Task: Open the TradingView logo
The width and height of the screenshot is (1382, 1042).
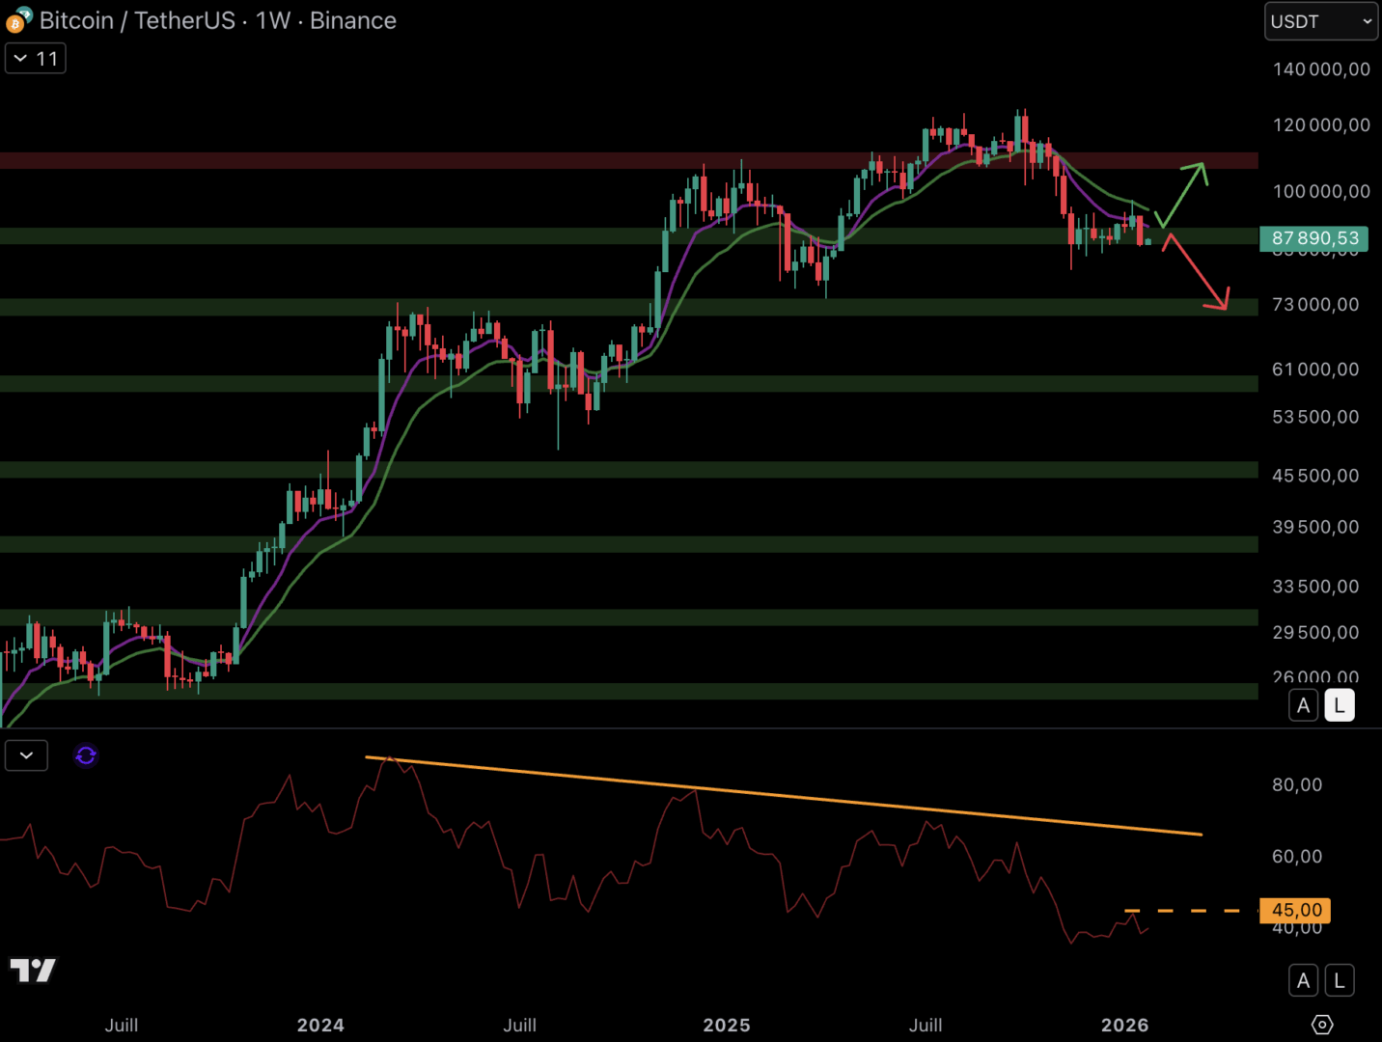Action: click(x=33, y=970)
